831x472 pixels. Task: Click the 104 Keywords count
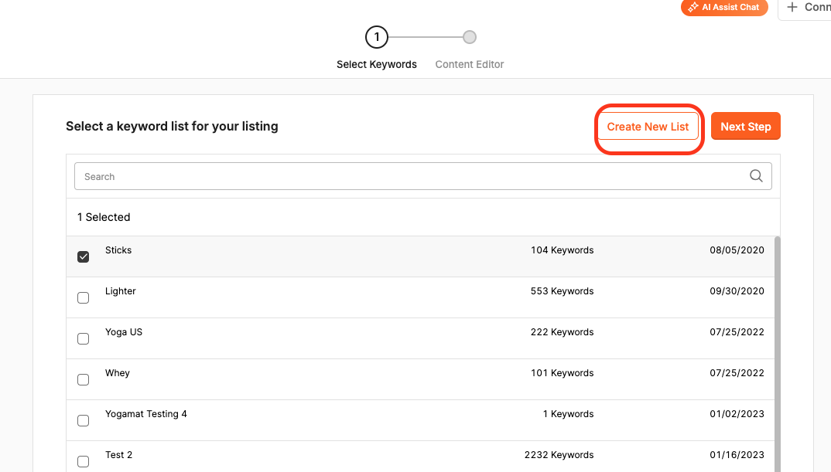[x=563, y=250]
